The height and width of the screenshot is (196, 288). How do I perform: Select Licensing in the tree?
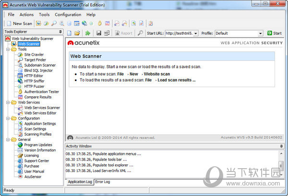[x=31, y=155]
